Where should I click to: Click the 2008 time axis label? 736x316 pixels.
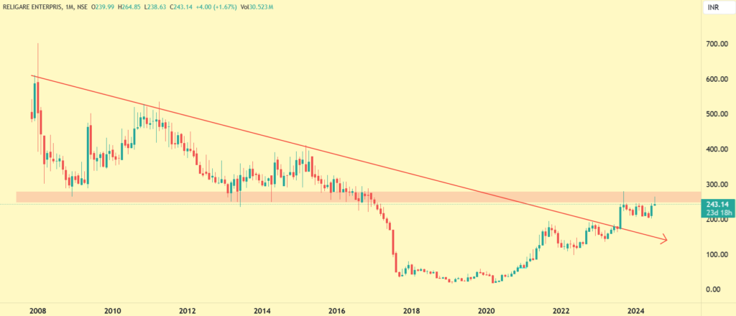pyautogui.click(x=37, y=310)
